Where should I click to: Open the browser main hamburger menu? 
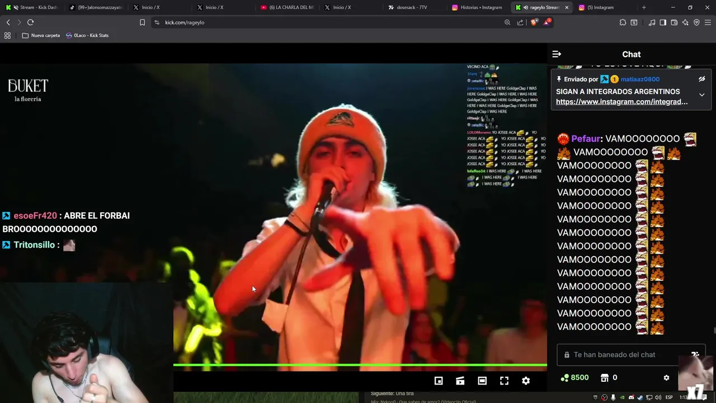pos(708,22)
